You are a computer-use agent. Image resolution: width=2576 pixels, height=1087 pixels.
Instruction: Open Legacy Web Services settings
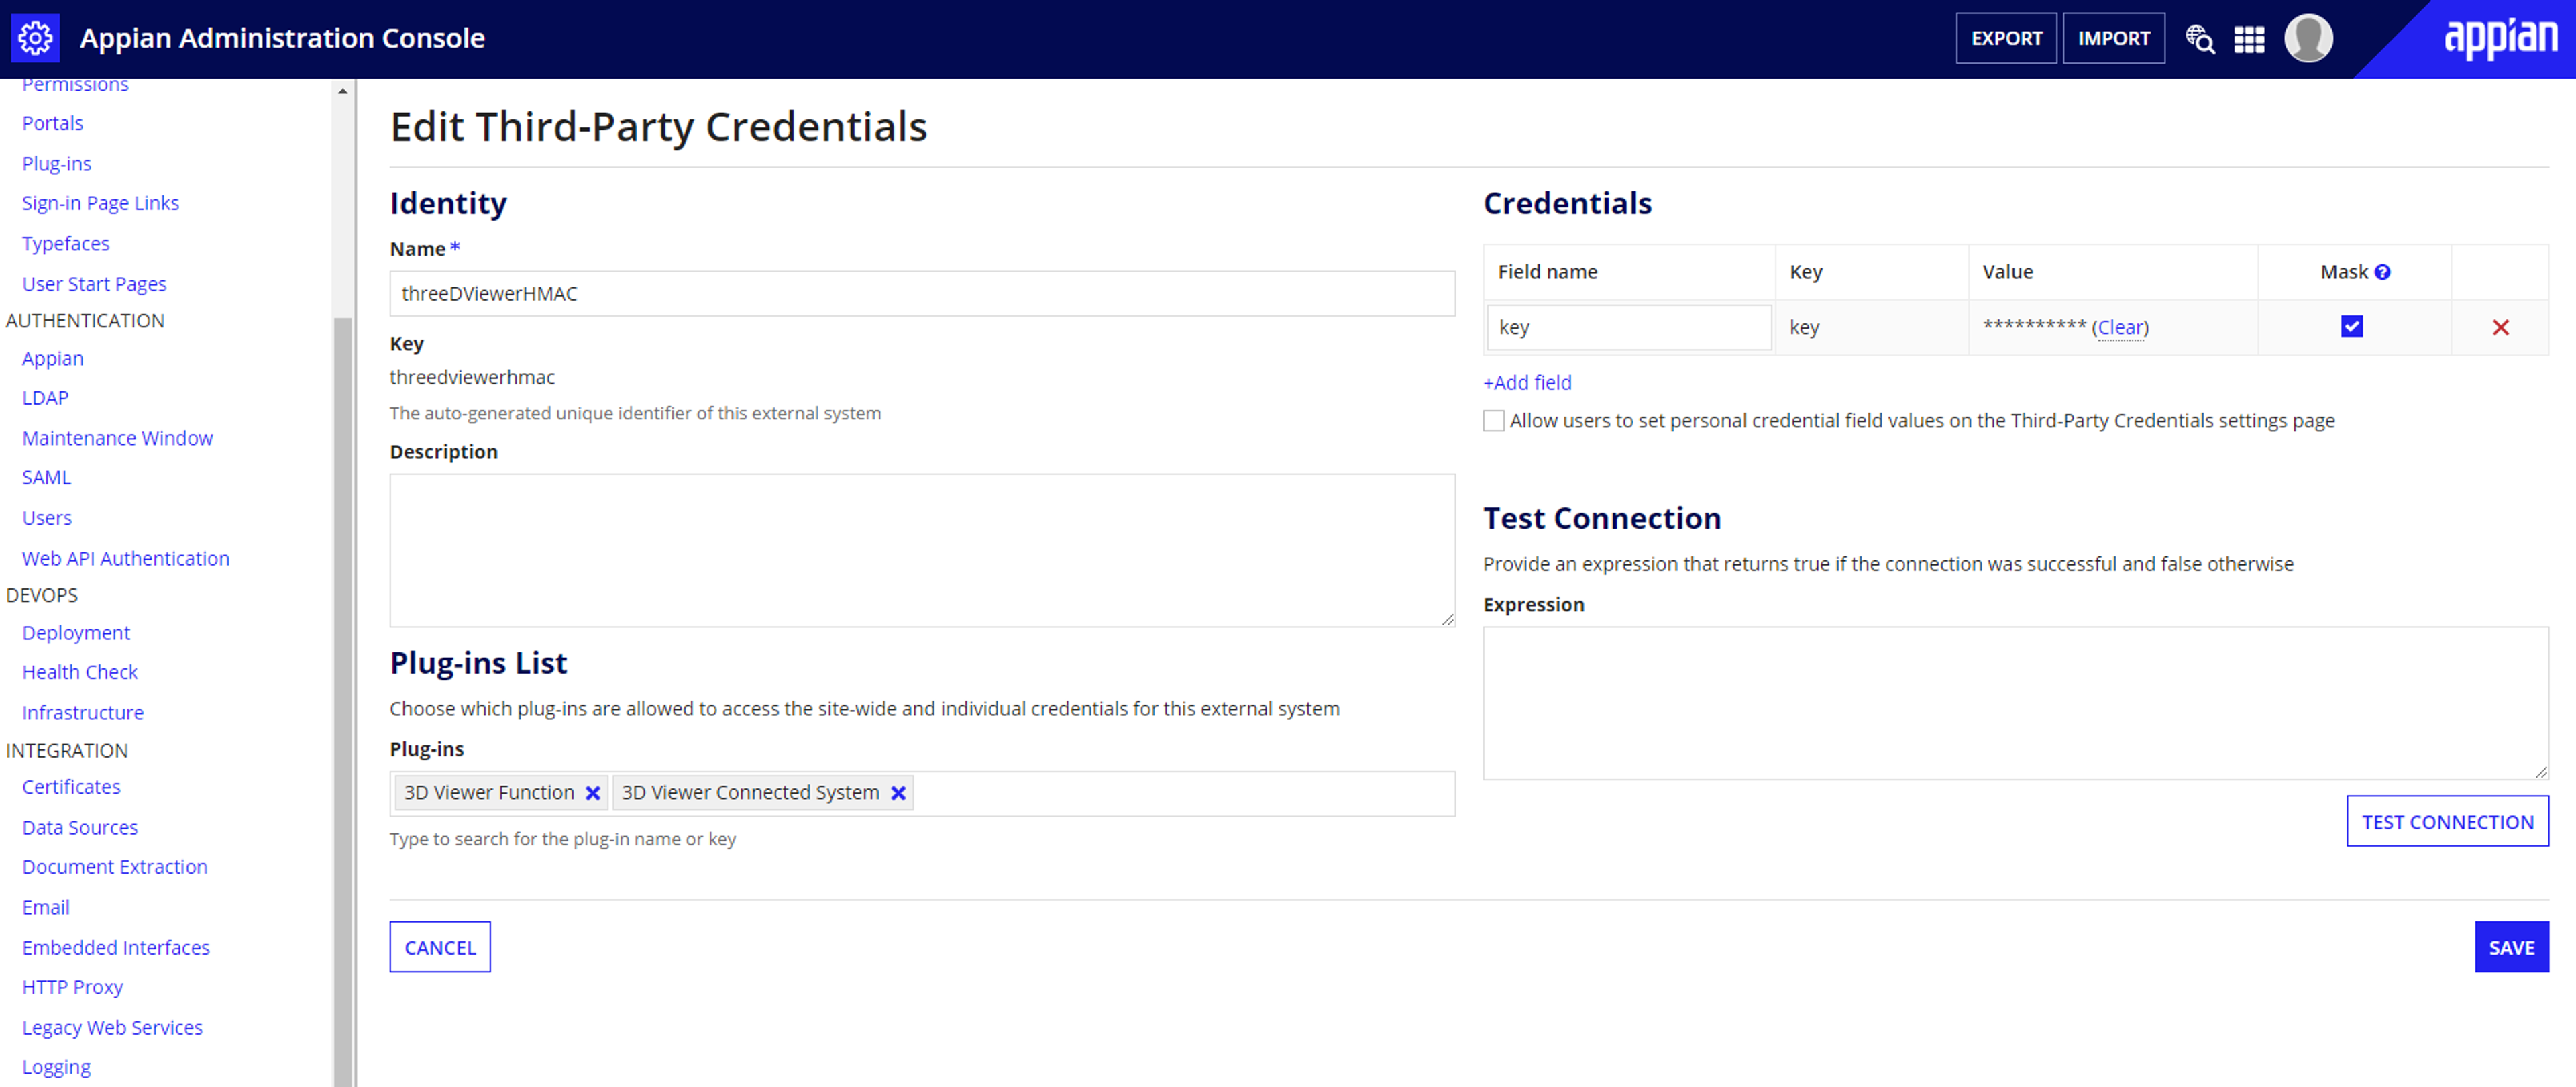112,1027
